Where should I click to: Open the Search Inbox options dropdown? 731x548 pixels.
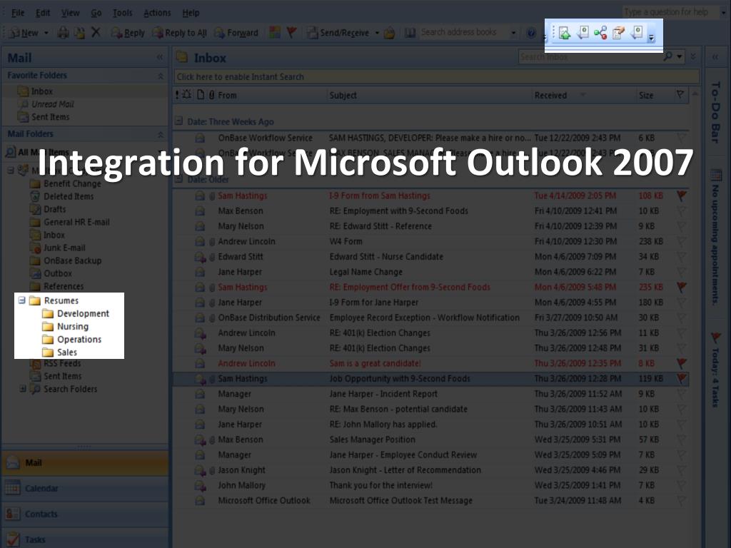(x=680, y=56)
